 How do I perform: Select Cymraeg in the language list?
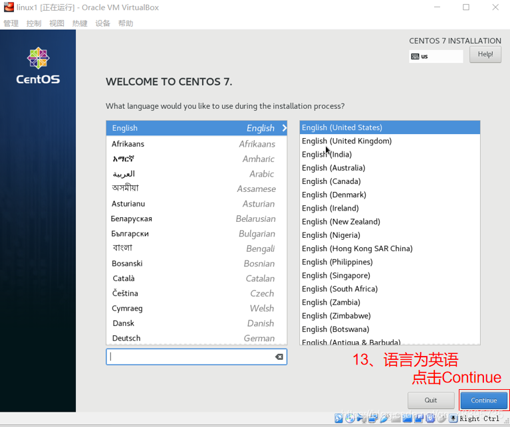click(196, 308)
